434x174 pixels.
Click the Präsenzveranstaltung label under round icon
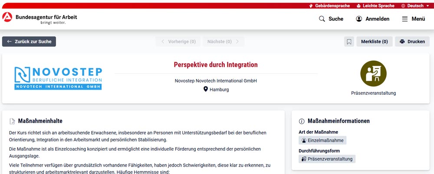point(373,93)
